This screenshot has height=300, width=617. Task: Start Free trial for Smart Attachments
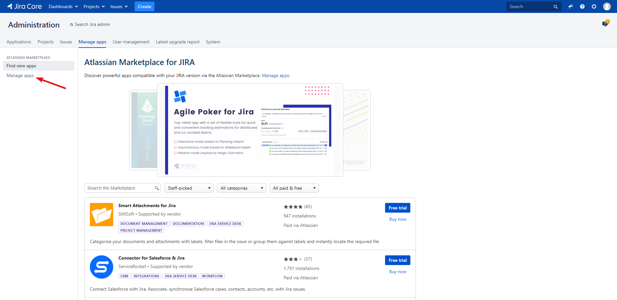click(397, 208)
